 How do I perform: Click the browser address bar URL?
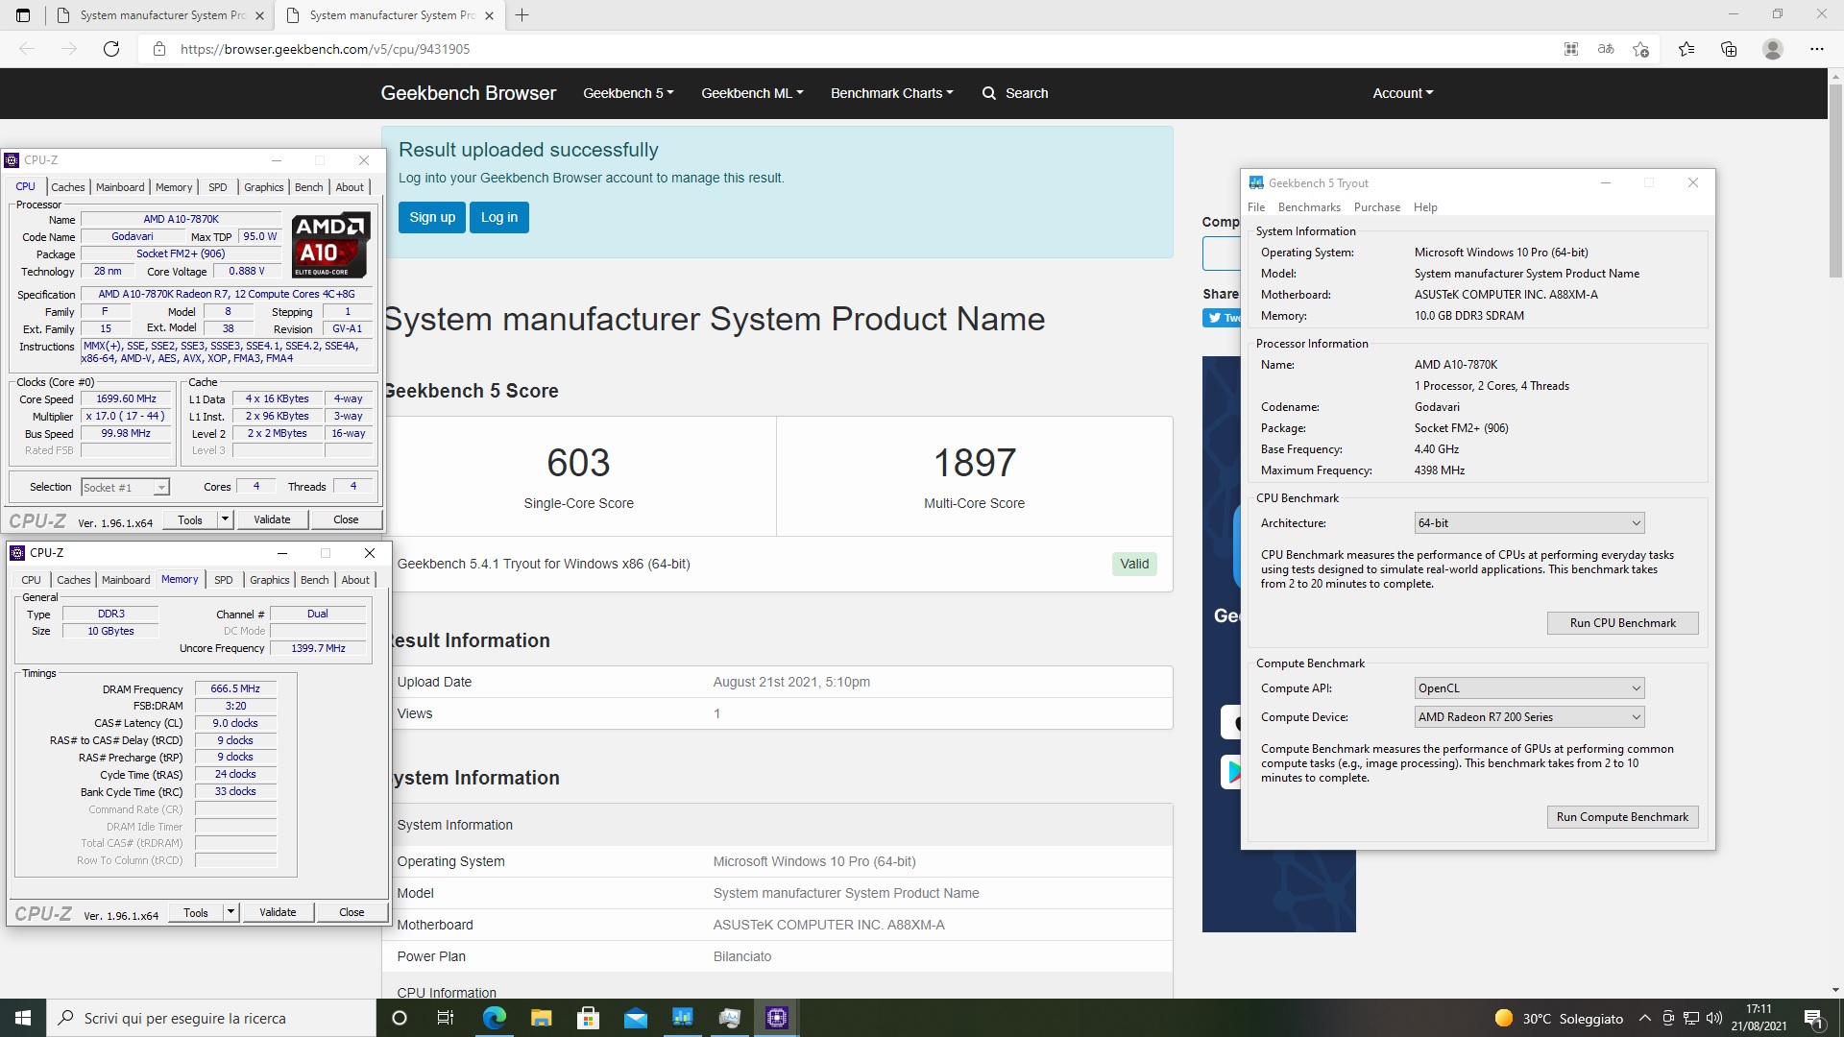325,49
